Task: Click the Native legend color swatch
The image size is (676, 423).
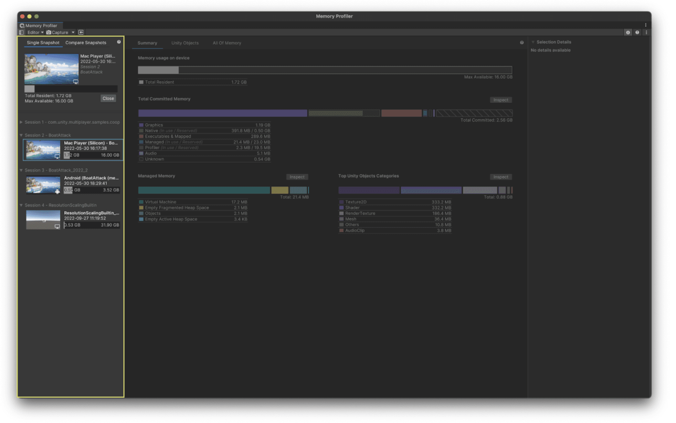Action: tap(141, 131)
